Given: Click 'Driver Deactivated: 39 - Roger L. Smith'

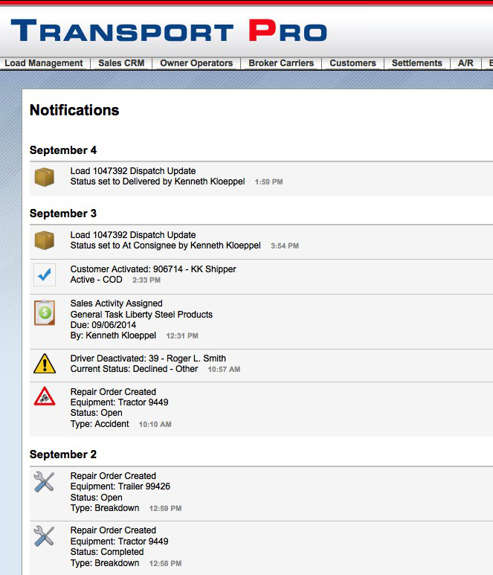Looking at the screenshot, I should (148, 359).
